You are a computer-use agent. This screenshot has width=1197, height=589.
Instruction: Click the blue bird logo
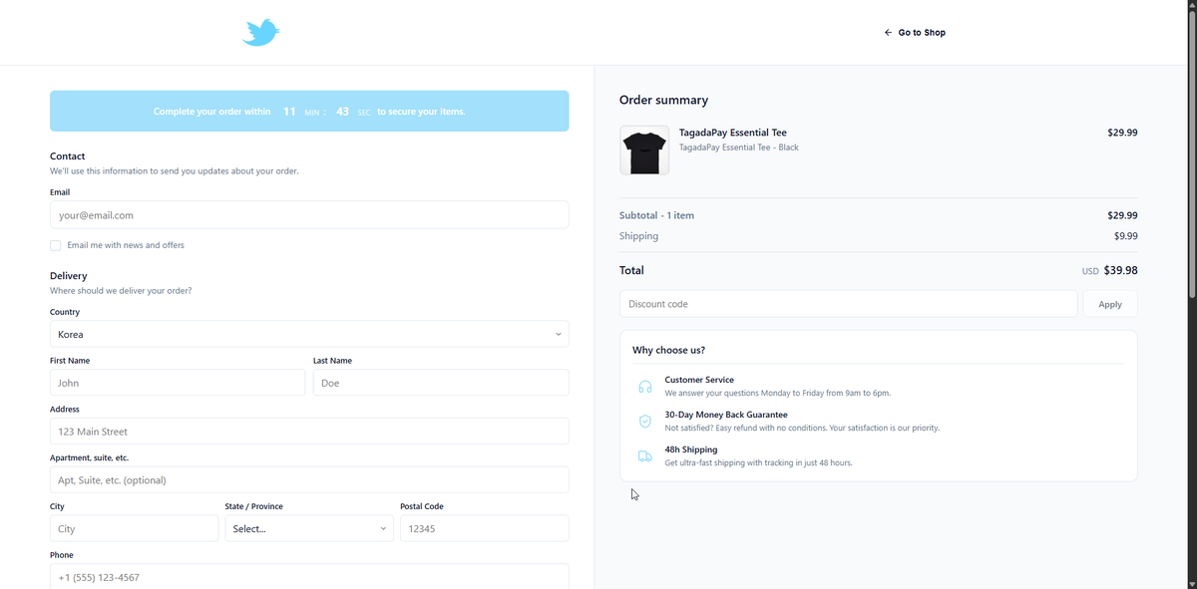[261, 33]
